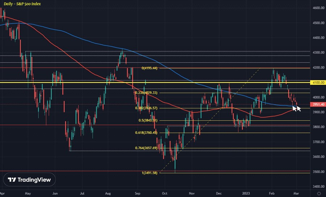Click the 0.382(3926.57) Fibonacci level label

coord(146,108)
